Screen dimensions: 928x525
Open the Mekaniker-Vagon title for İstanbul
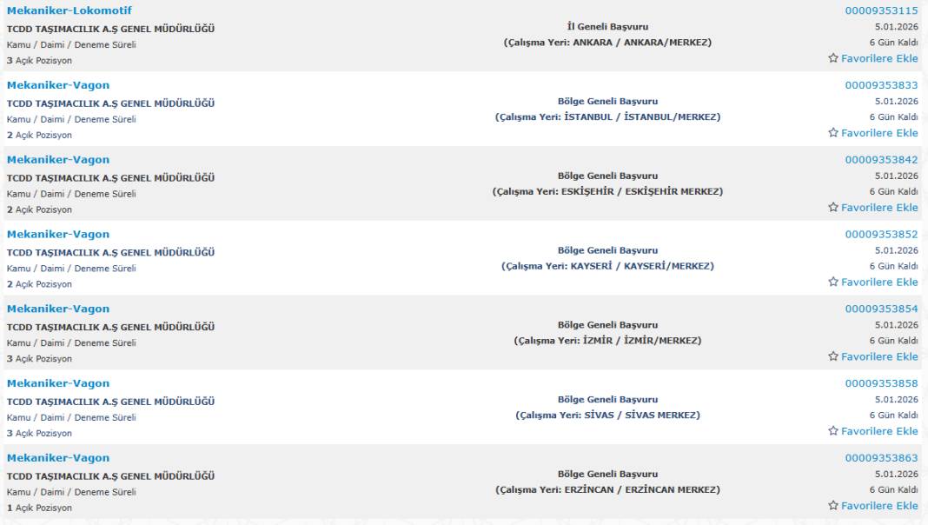click(x=58, y=85)
